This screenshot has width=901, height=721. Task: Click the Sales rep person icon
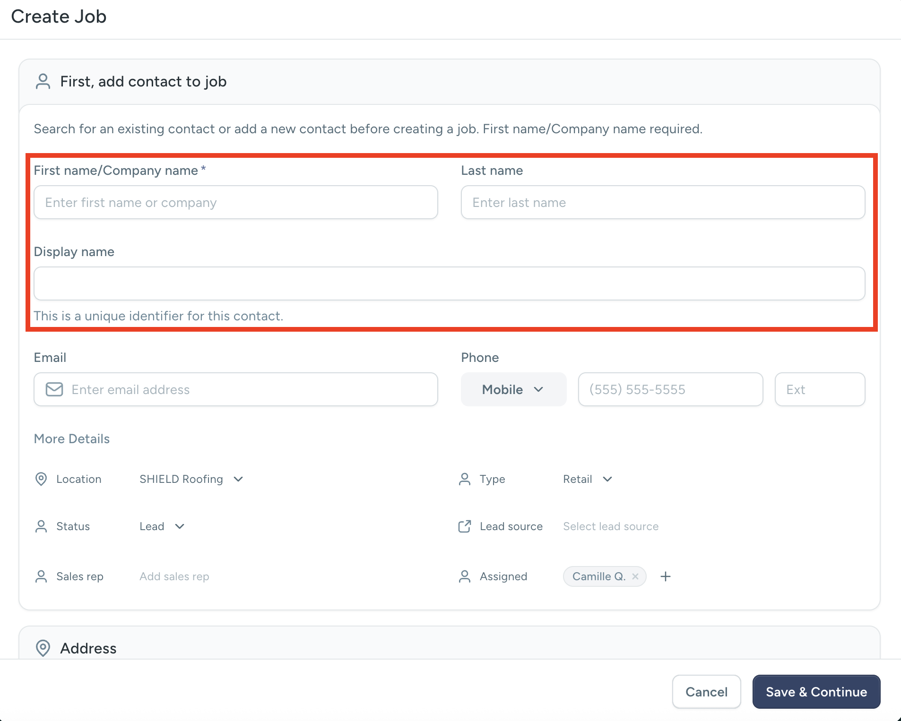pos(41,576)
